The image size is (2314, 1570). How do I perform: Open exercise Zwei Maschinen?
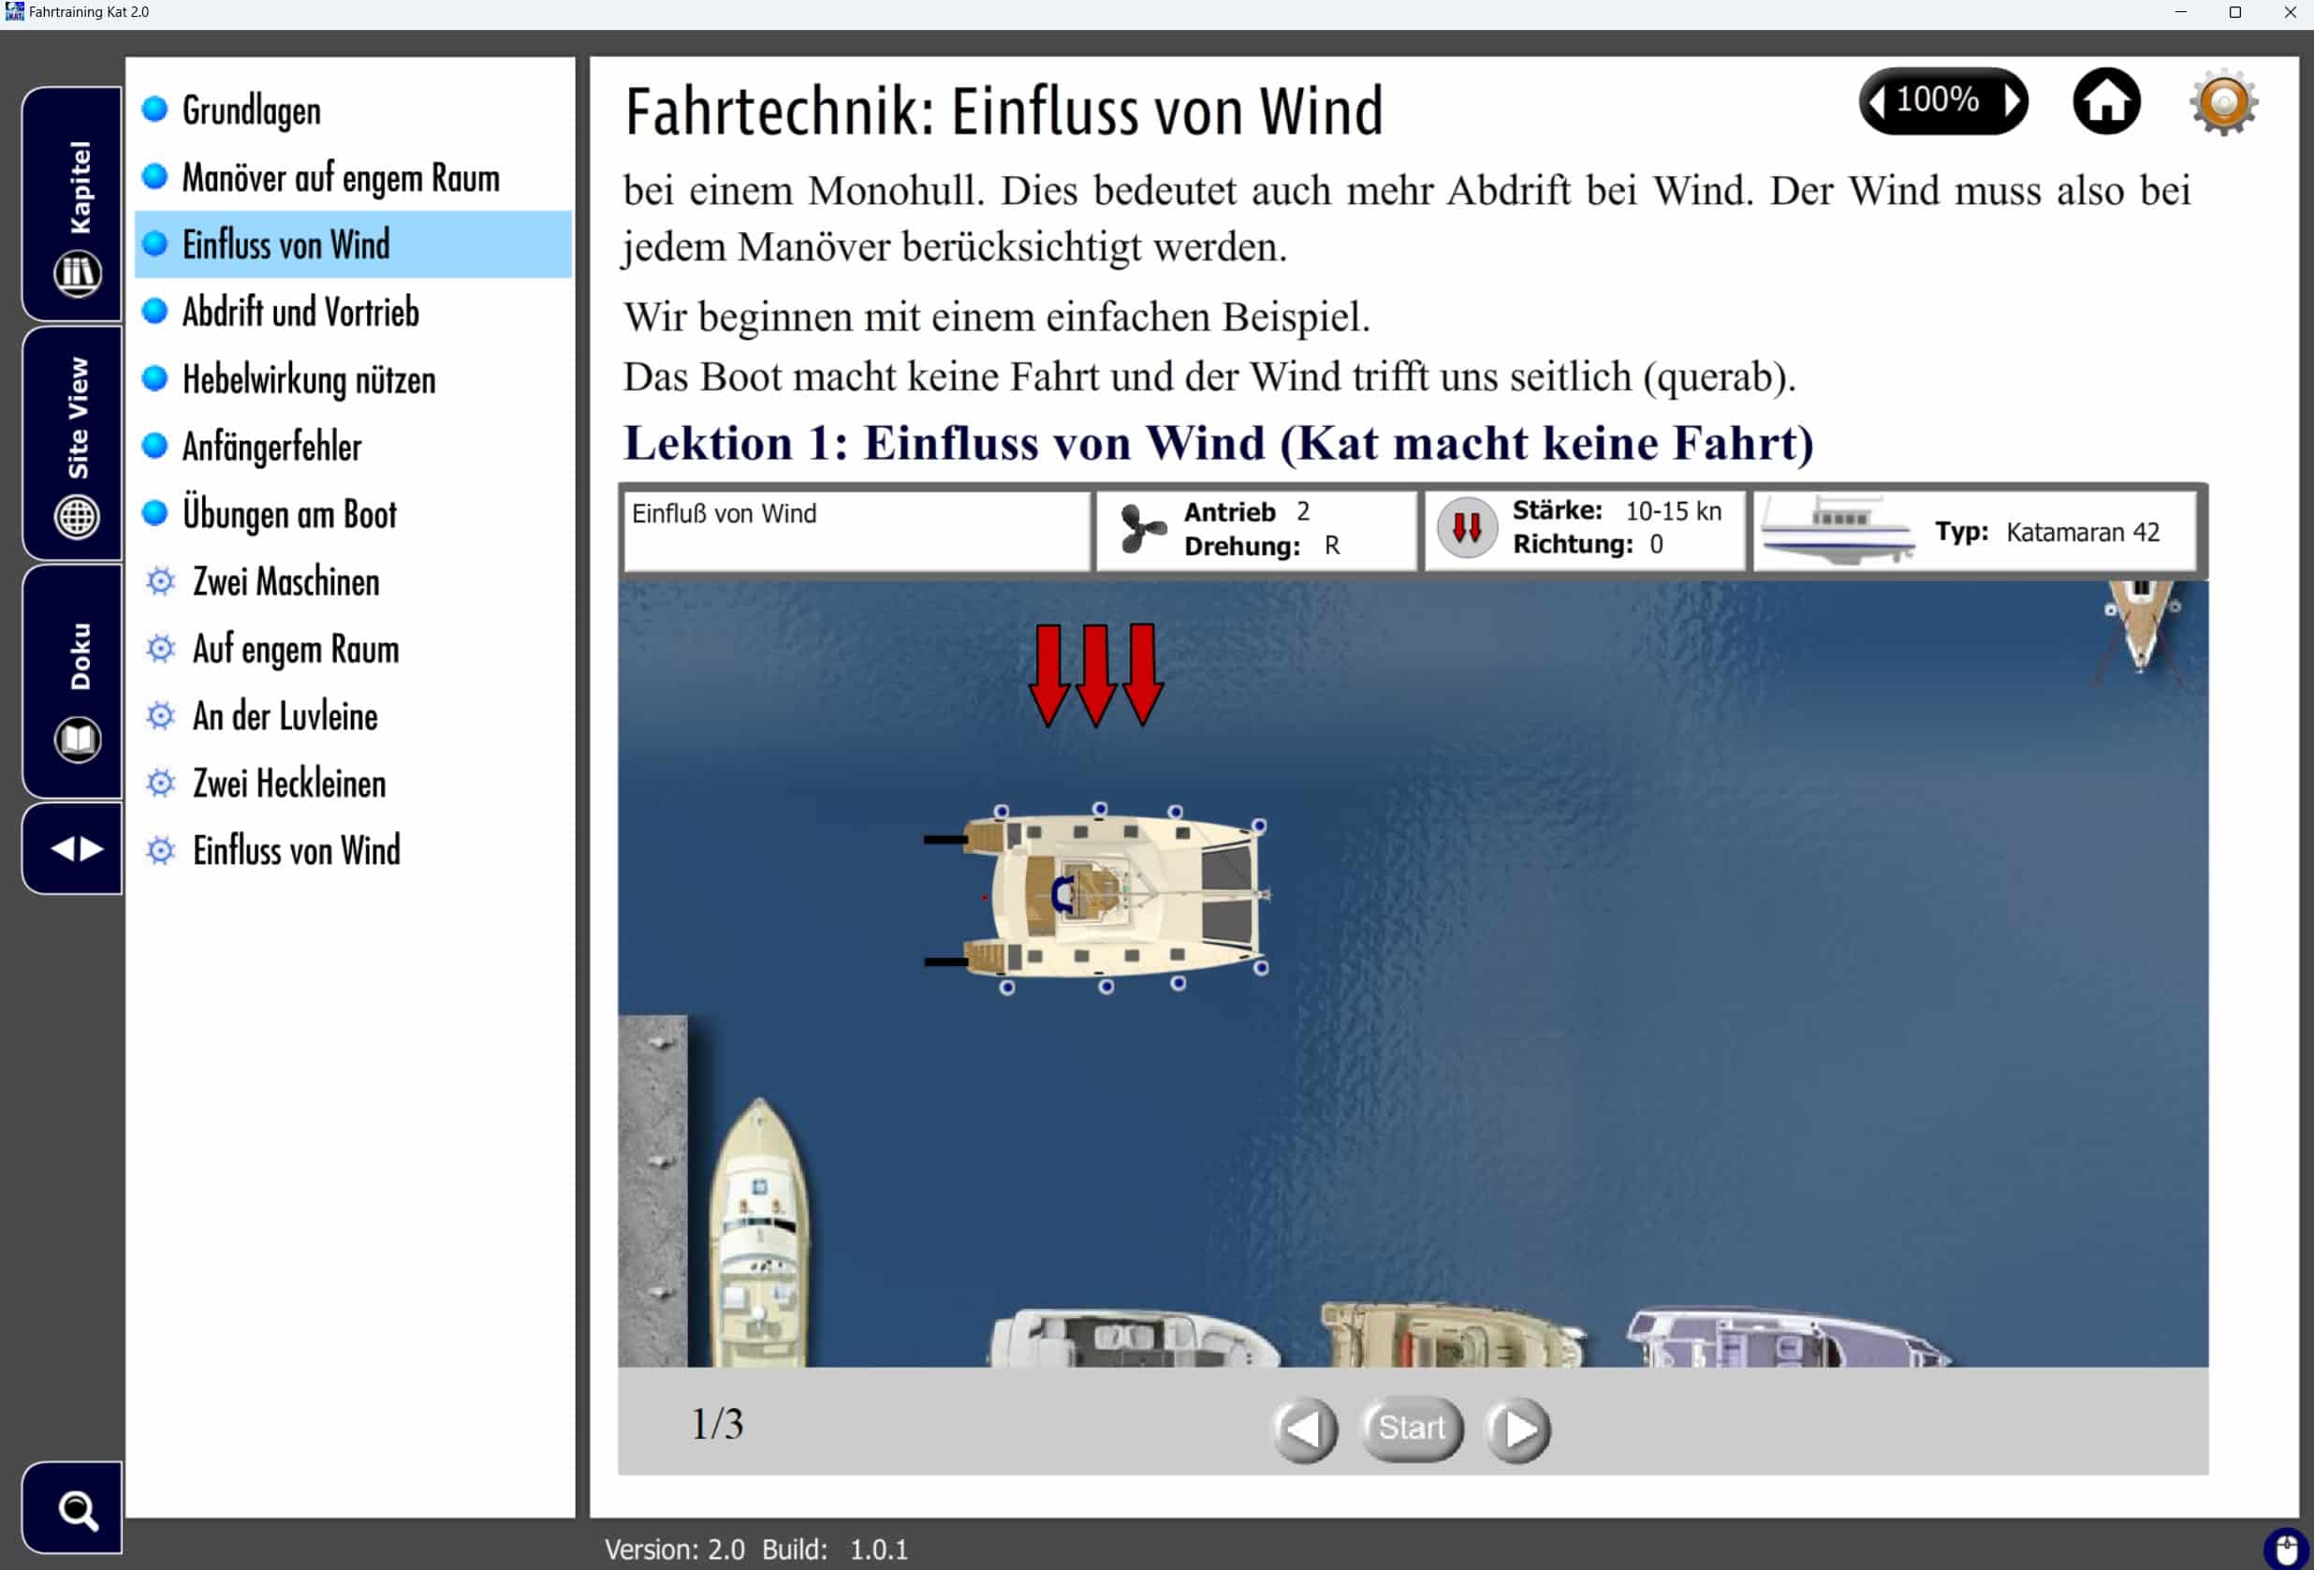285,581
